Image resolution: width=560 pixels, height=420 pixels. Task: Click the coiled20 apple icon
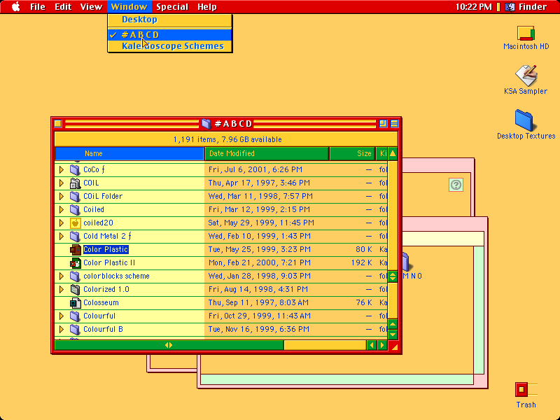(75, 223)
